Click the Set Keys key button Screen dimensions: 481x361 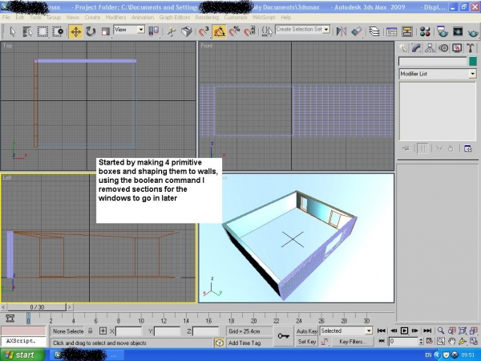click(284, 336)
